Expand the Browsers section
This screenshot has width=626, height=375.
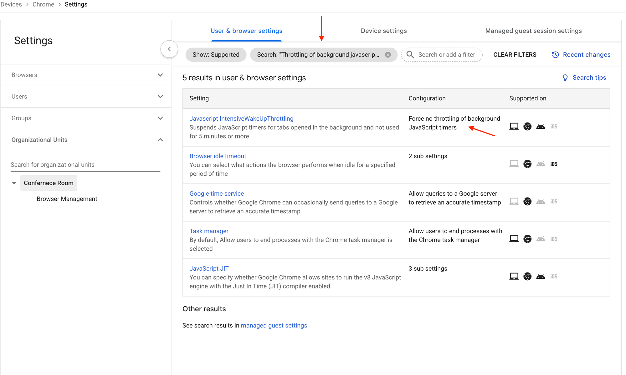point(86,75)
